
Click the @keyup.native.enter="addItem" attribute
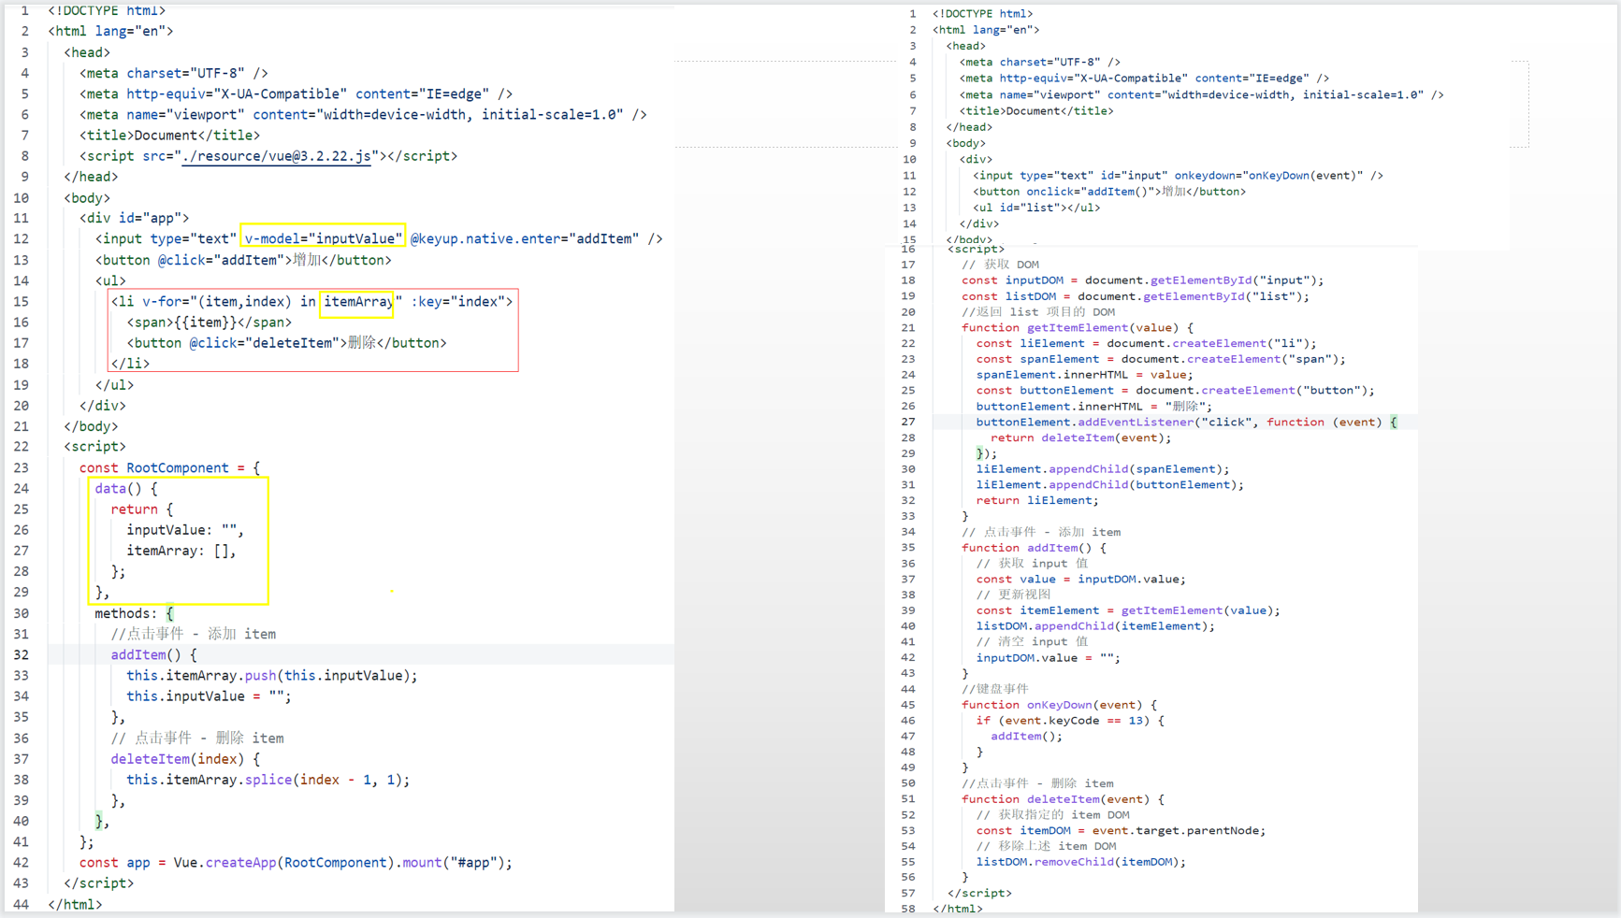pos(524,238)
